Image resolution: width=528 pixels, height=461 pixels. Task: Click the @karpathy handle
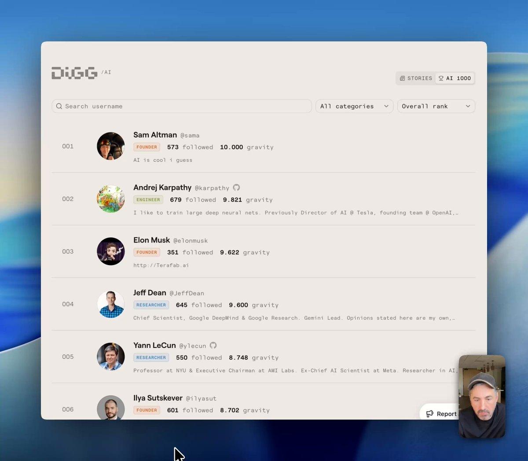pos(212,188)
